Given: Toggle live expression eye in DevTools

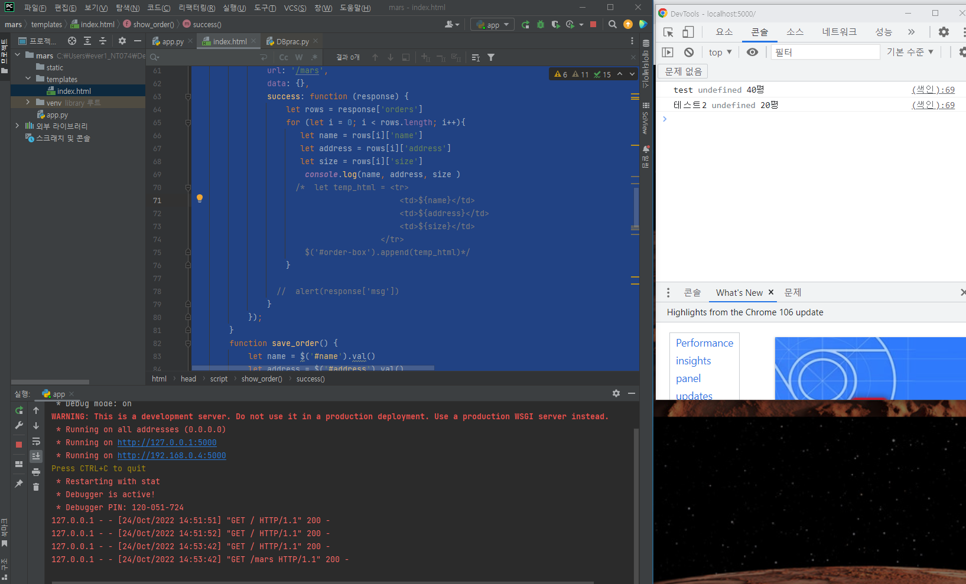Looking at the screenshot, I should coord(752,53).
